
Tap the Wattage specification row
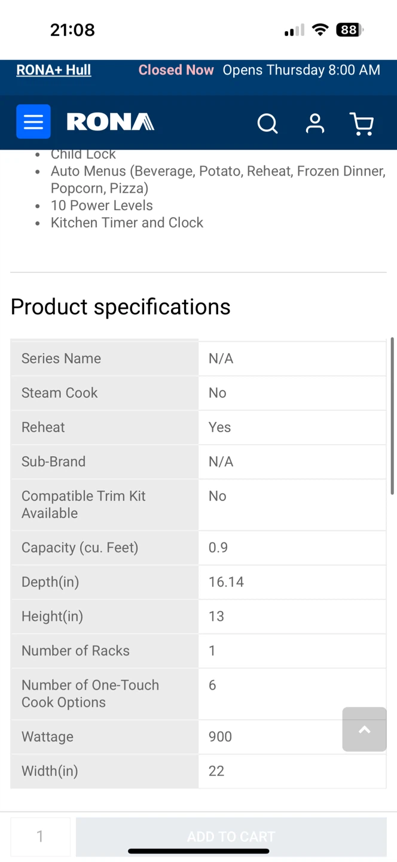(x=198, y=737)
